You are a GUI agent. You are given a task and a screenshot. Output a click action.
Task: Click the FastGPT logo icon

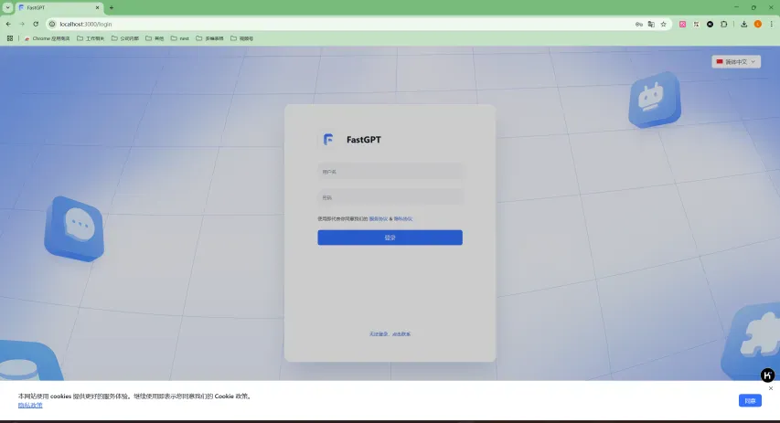tap(327, 140)
